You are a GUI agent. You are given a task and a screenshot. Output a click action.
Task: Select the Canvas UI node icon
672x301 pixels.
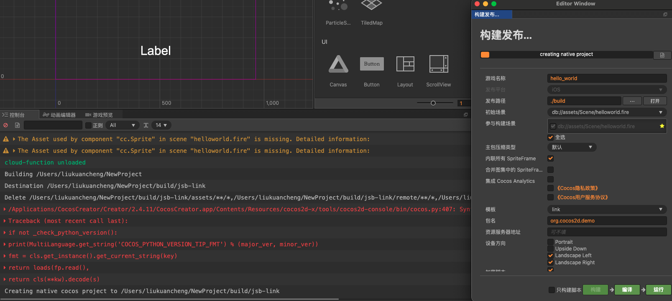point(338,65)
